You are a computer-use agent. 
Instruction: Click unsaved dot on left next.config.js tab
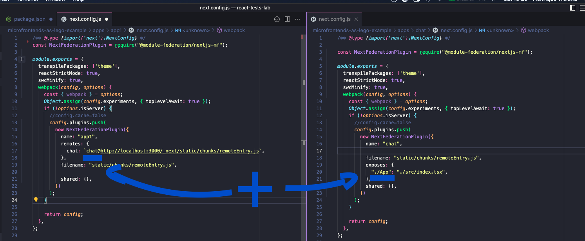pyautogui.click(x=107, y=19)
